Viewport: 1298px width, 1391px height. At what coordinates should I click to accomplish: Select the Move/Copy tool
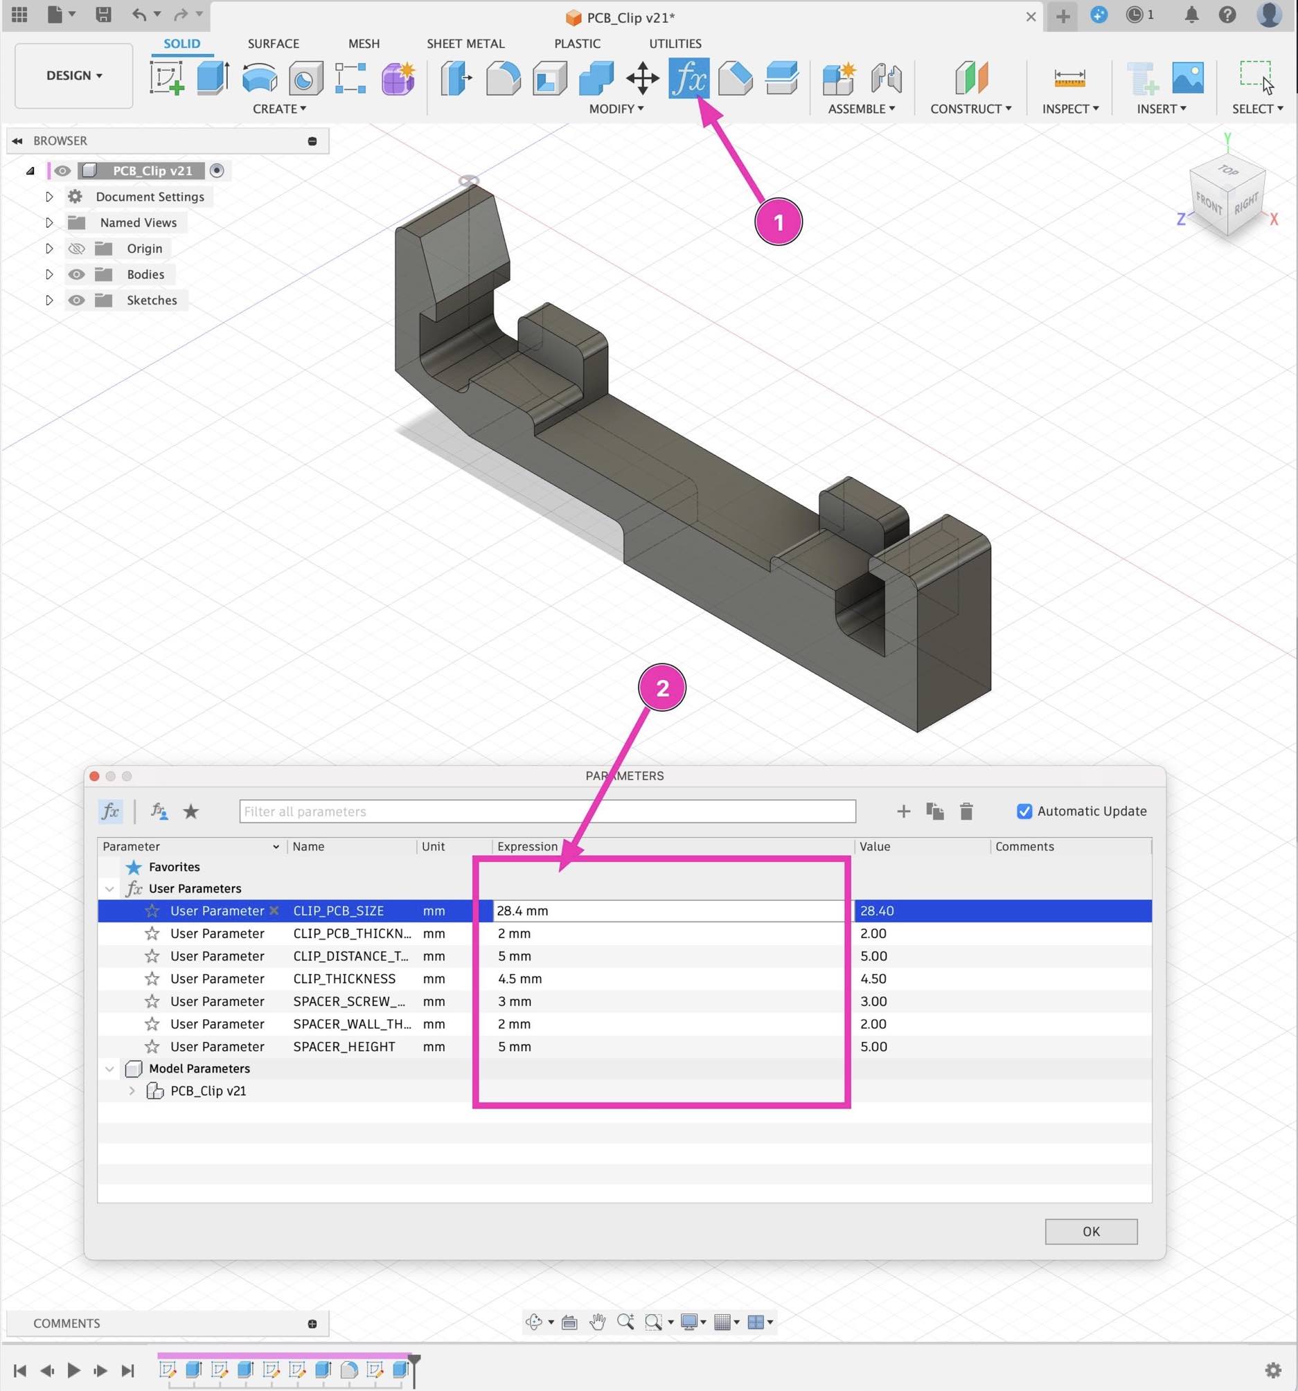(643, 78)
